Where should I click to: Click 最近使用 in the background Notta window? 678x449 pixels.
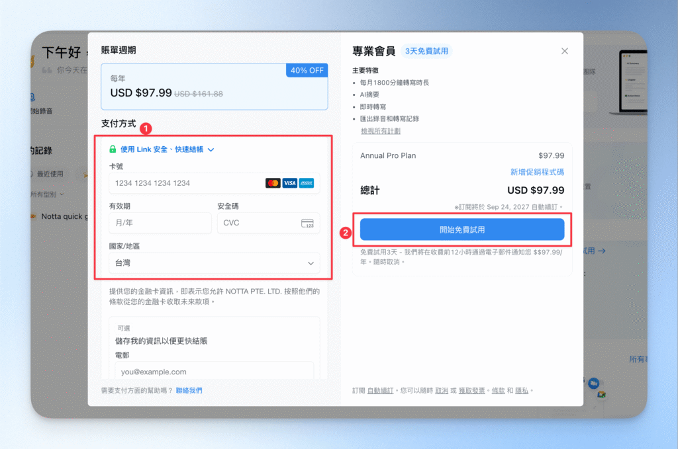50,173
